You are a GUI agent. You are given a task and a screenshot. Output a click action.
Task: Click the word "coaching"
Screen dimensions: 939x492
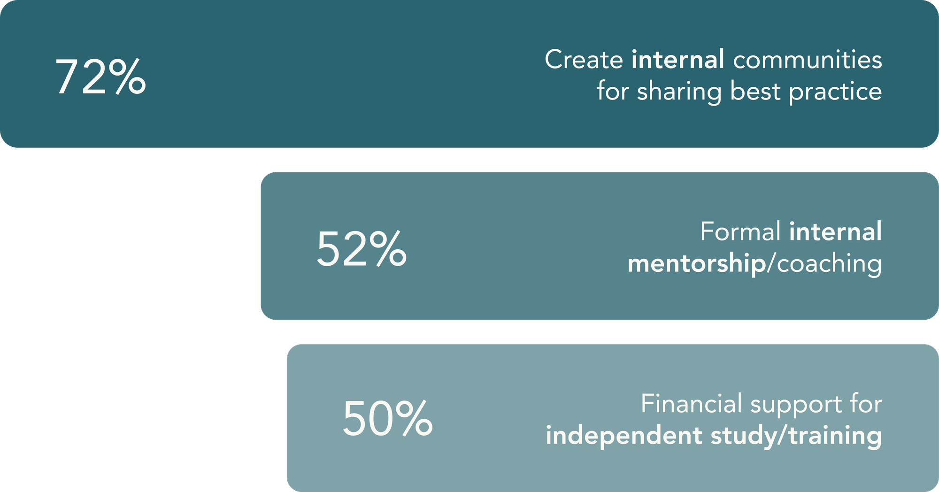click(830, 264)
